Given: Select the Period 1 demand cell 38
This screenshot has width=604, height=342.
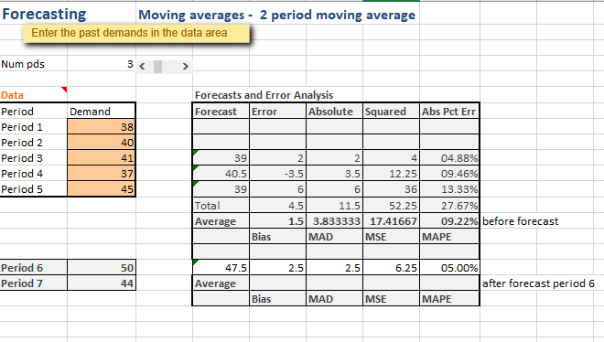Looking at the screenshot, I should (102, 126).
